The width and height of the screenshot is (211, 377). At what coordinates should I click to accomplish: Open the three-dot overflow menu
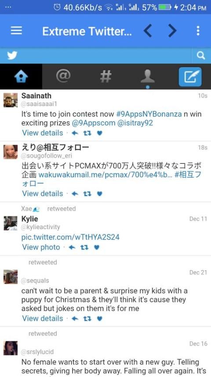(198, 31)
